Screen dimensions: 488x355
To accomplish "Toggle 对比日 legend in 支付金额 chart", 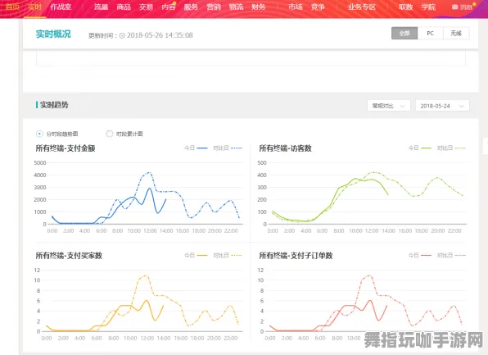I will [227, 148].
